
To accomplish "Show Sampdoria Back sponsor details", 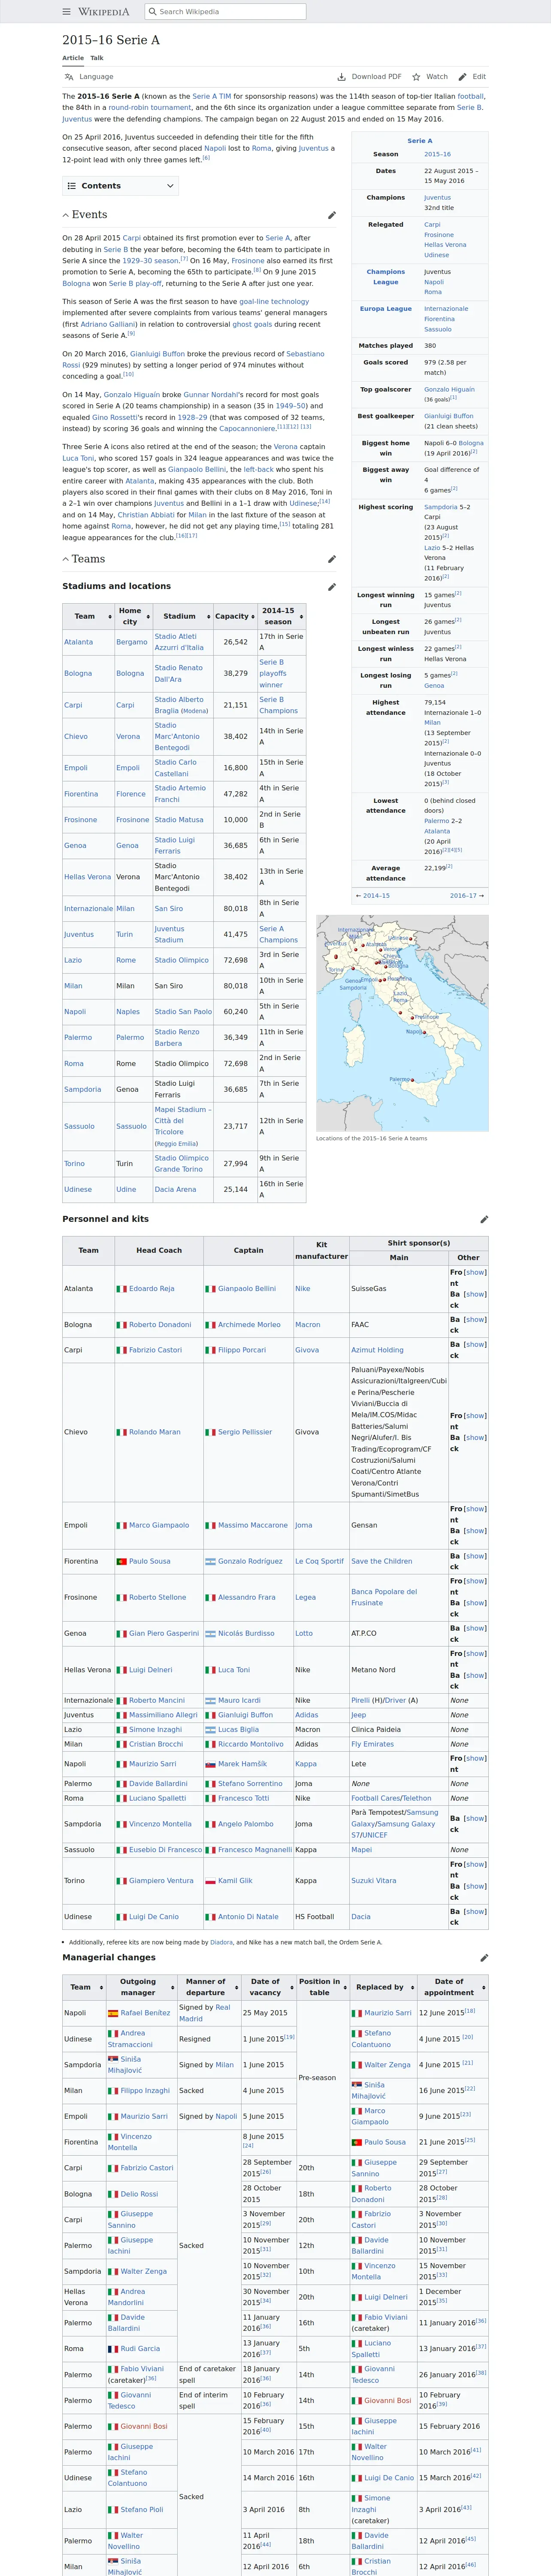I will 475,1818.
